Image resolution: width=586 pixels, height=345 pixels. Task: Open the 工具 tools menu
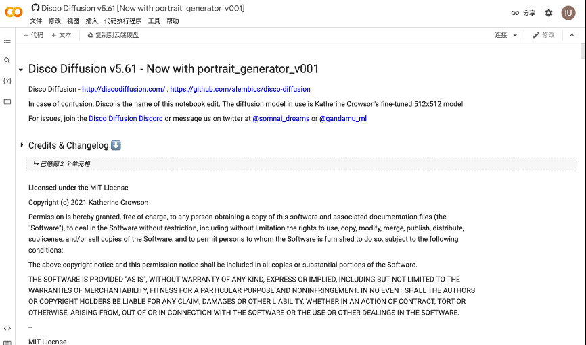pyautogui.click(x=154, y=21)
